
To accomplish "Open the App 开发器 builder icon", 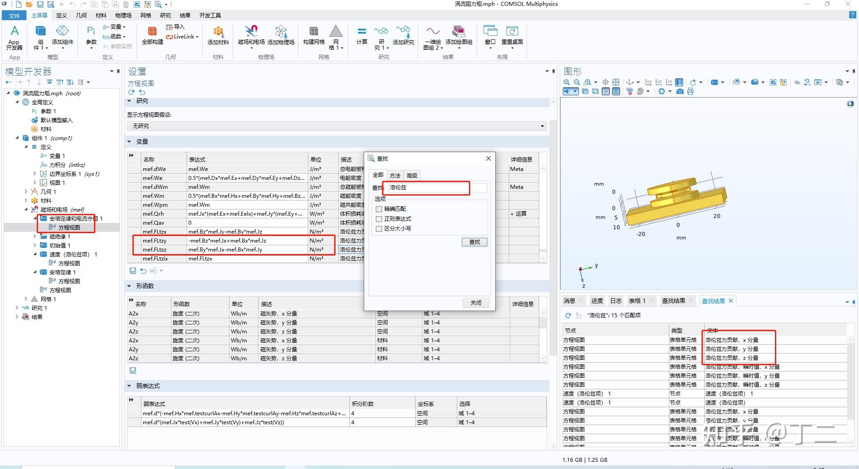I will coord(14,32).
